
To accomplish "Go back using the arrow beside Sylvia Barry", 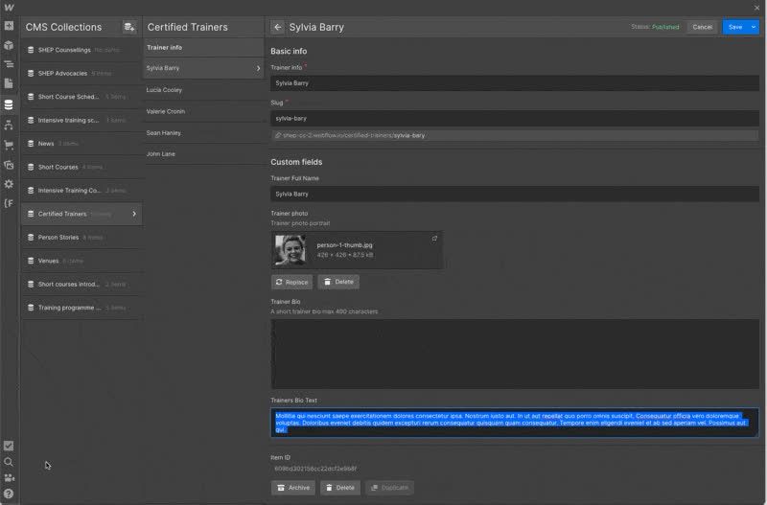I will 278,27.
